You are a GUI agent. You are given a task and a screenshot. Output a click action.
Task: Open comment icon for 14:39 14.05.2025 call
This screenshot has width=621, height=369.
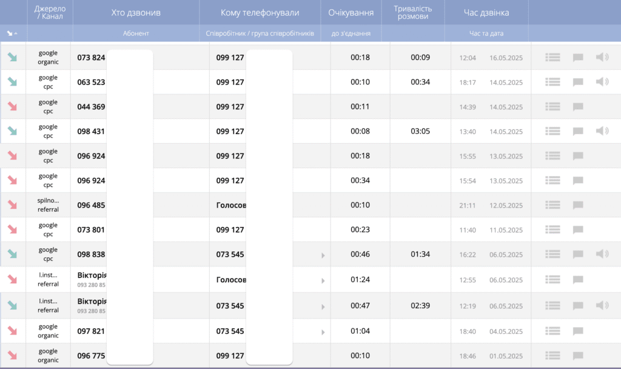578,107
